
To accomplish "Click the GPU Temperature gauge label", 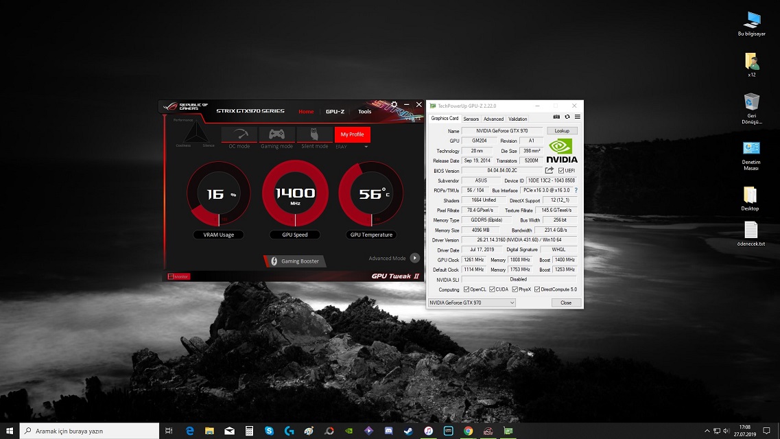I will click(x=371, y=235).
